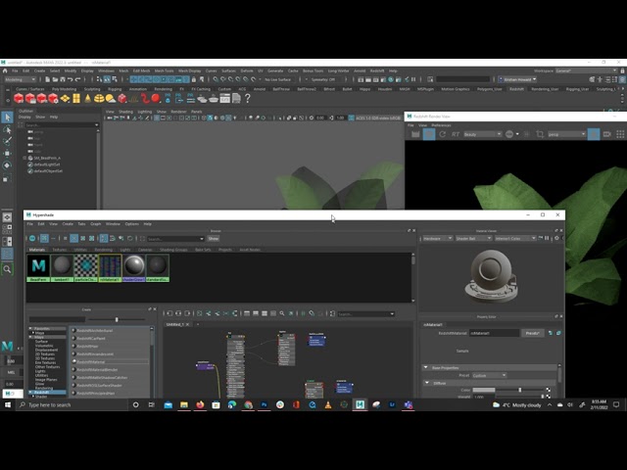Click the Show button in Hypershade browser
Image resolution: width=627 pixels, height=470 pixels.
tap(214, 239)
